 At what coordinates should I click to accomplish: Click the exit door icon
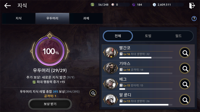click(192, 5)
